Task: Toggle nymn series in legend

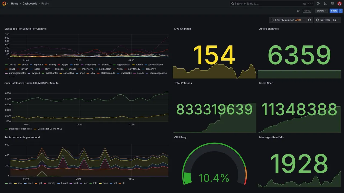Action: [x=120, y=69]
